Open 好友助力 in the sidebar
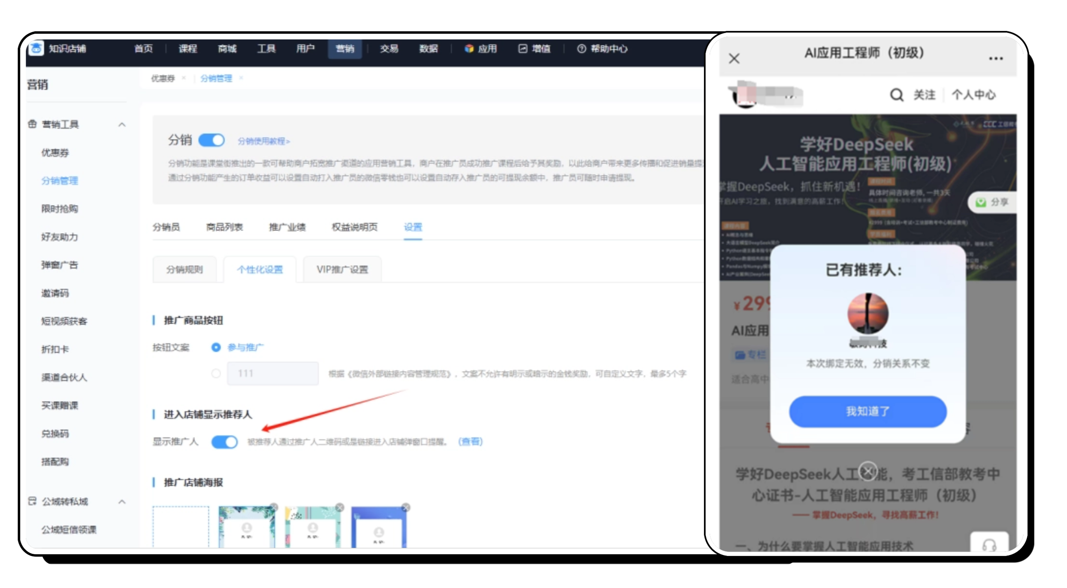Image resolution: width=1067 pixels, height=588 pixels. [x=59, y=237]
